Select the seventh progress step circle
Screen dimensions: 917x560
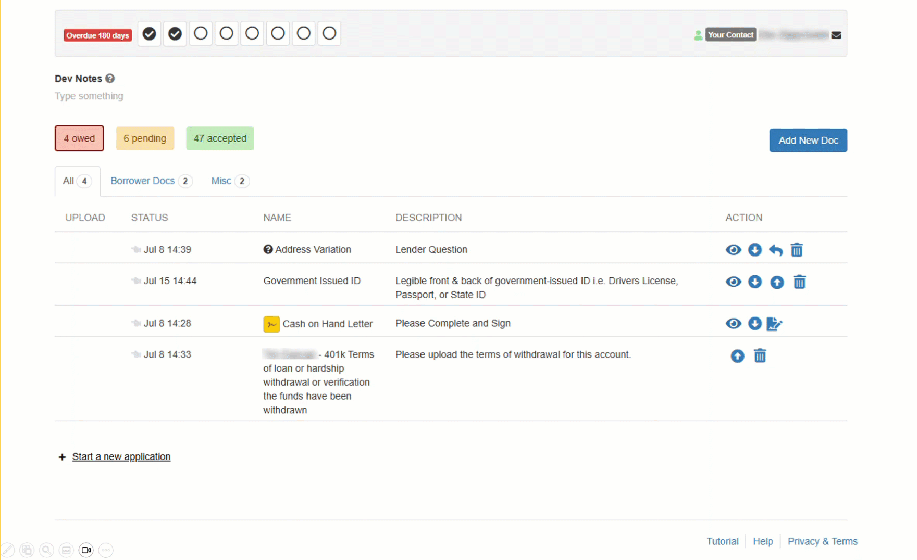coord(304,34)
